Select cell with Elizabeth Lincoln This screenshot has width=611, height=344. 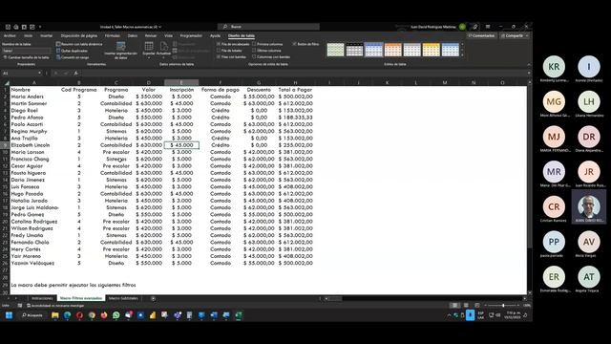(34, 145)
